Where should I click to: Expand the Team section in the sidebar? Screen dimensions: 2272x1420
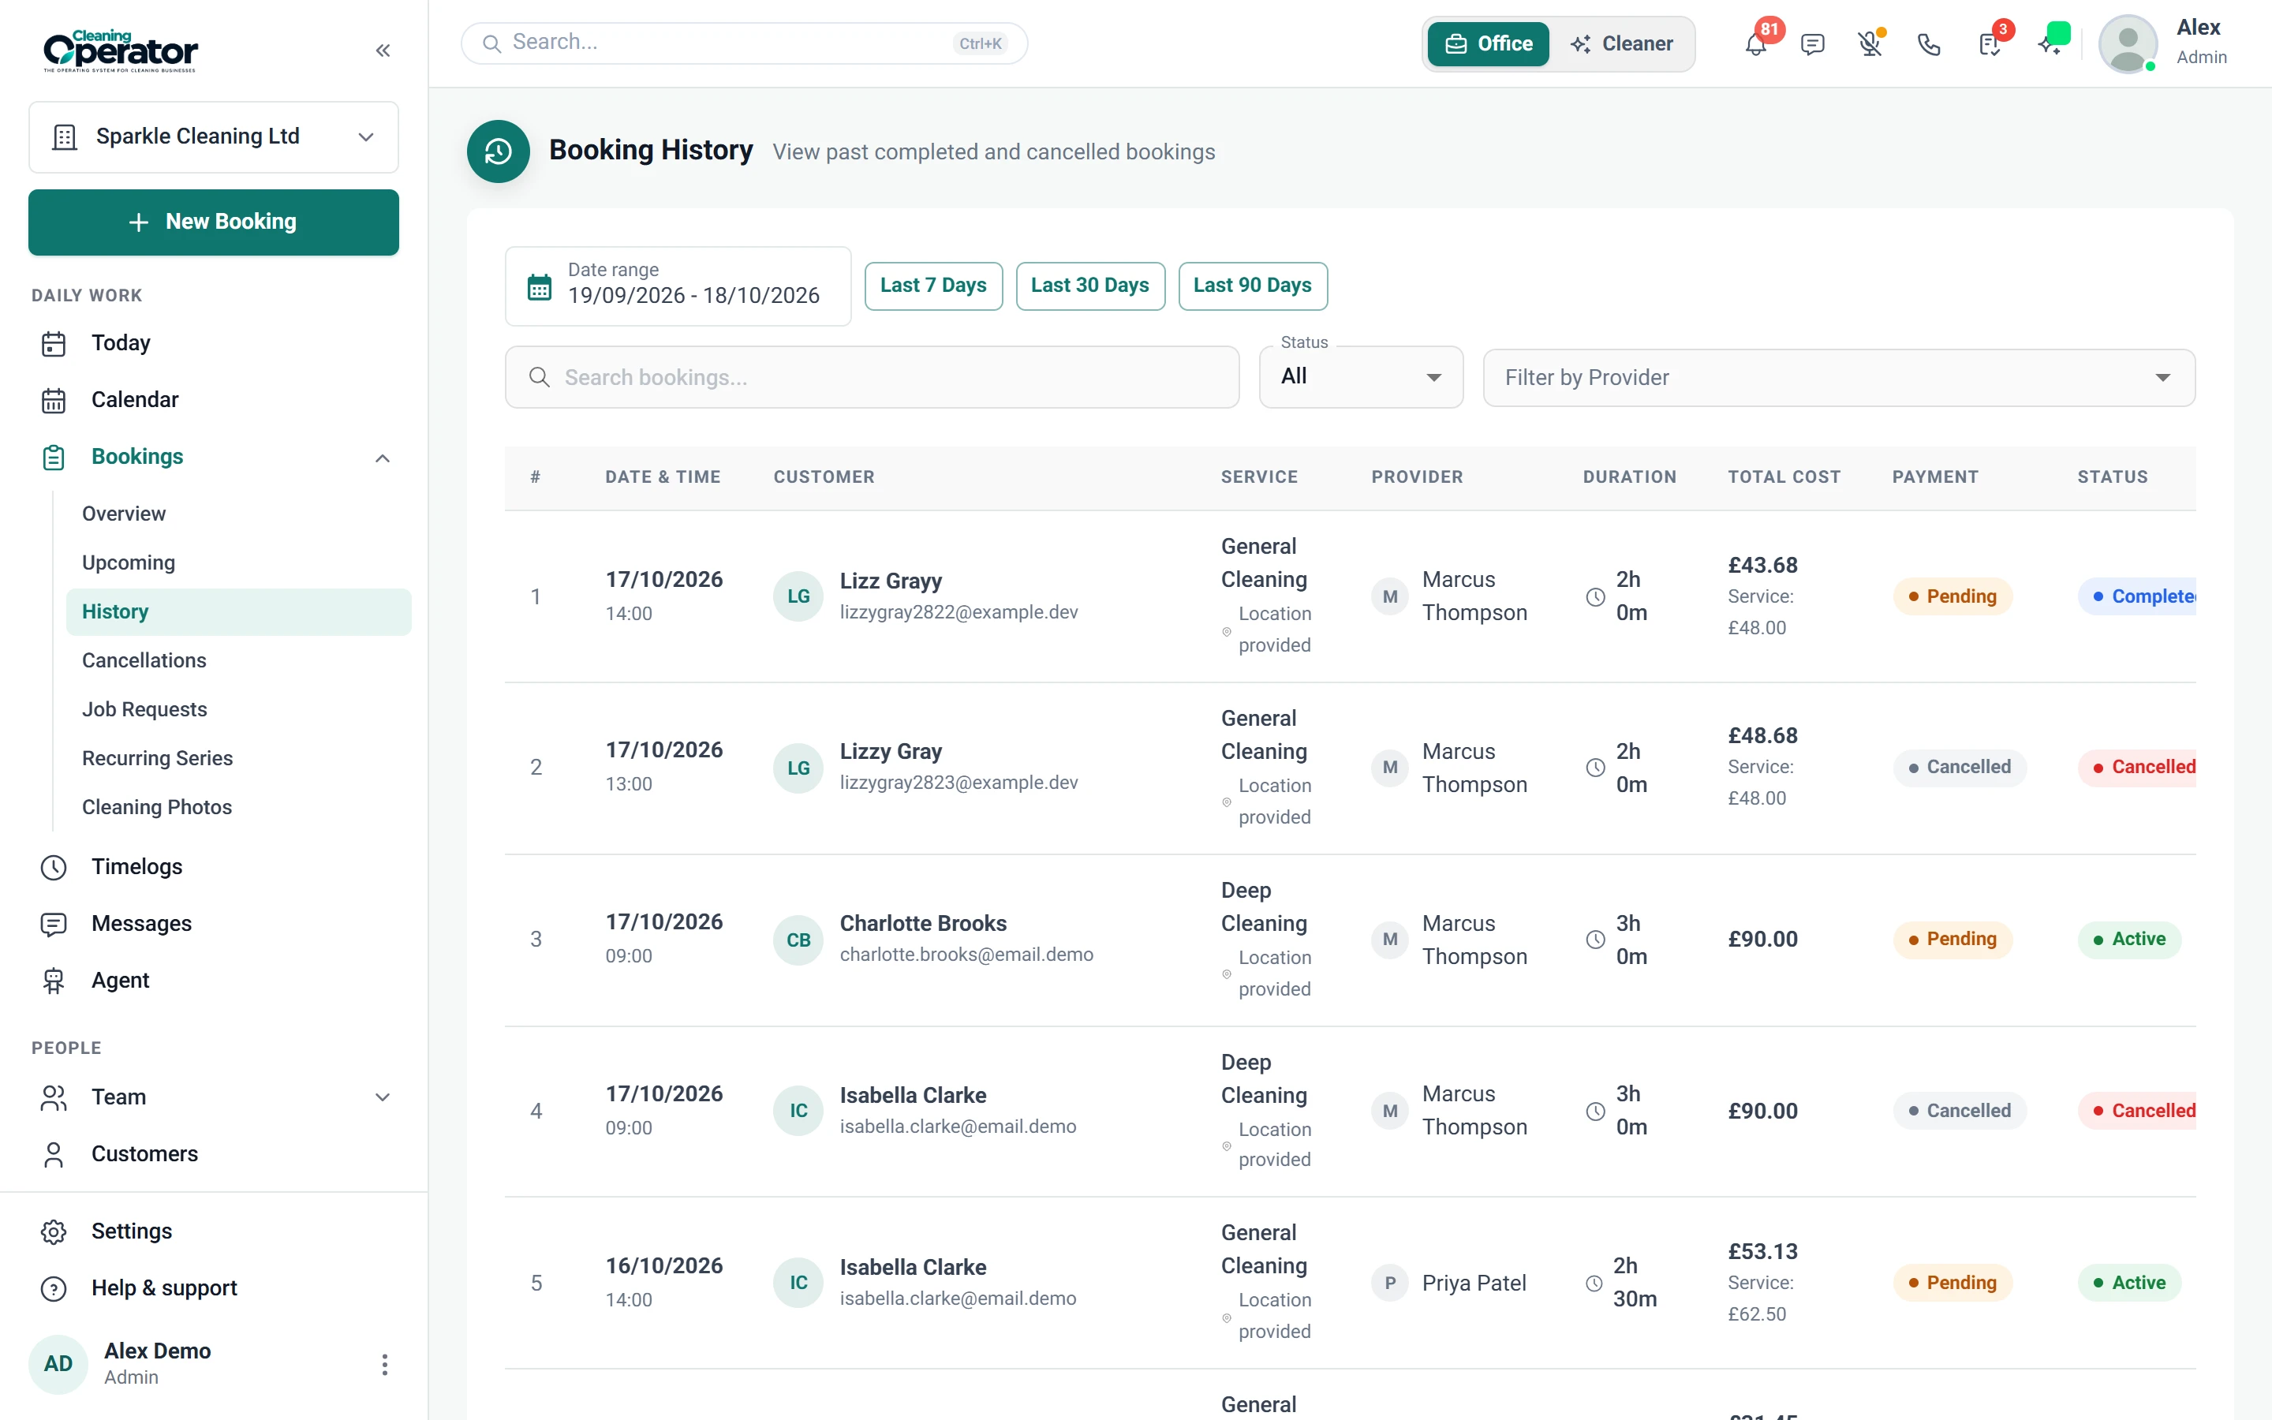[382, 1097]
